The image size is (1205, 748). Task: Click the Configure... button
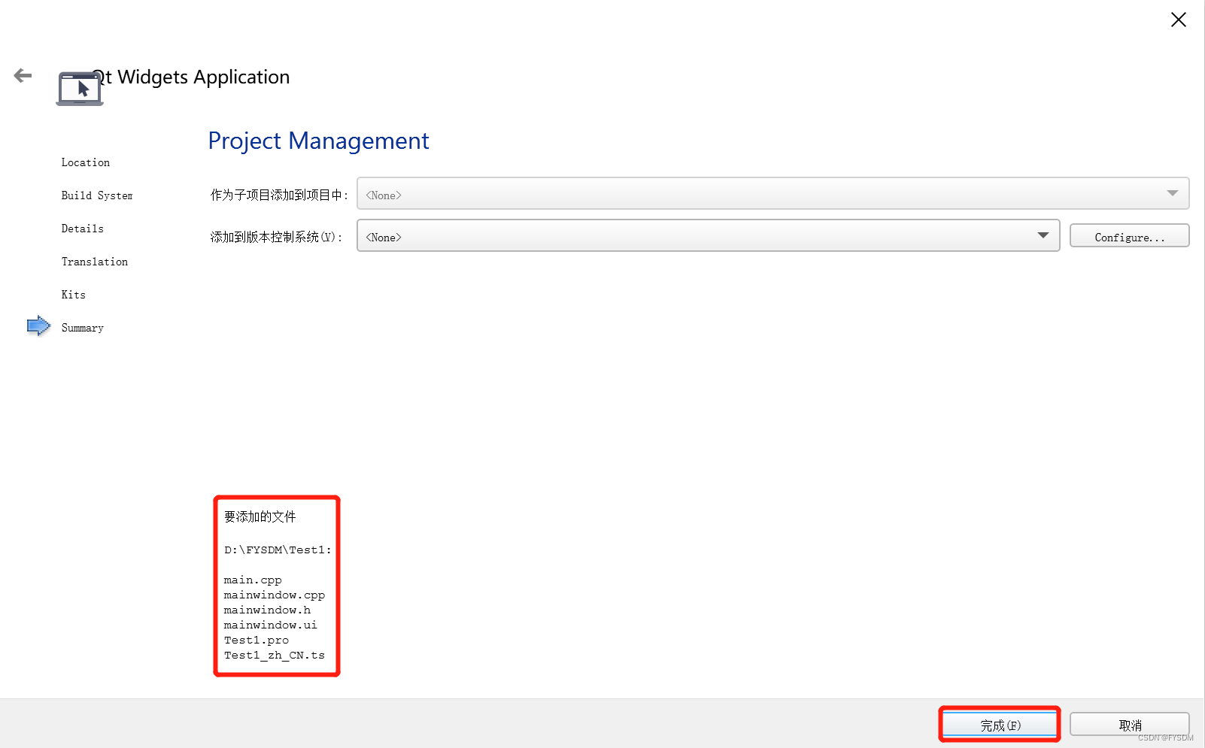1129,237
